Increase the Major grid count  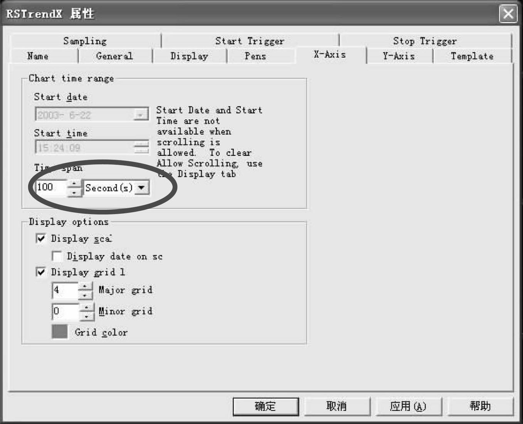(85, 286)
